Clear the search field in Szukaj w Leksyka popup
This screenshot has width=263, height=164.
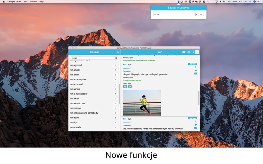coord(196,14)
